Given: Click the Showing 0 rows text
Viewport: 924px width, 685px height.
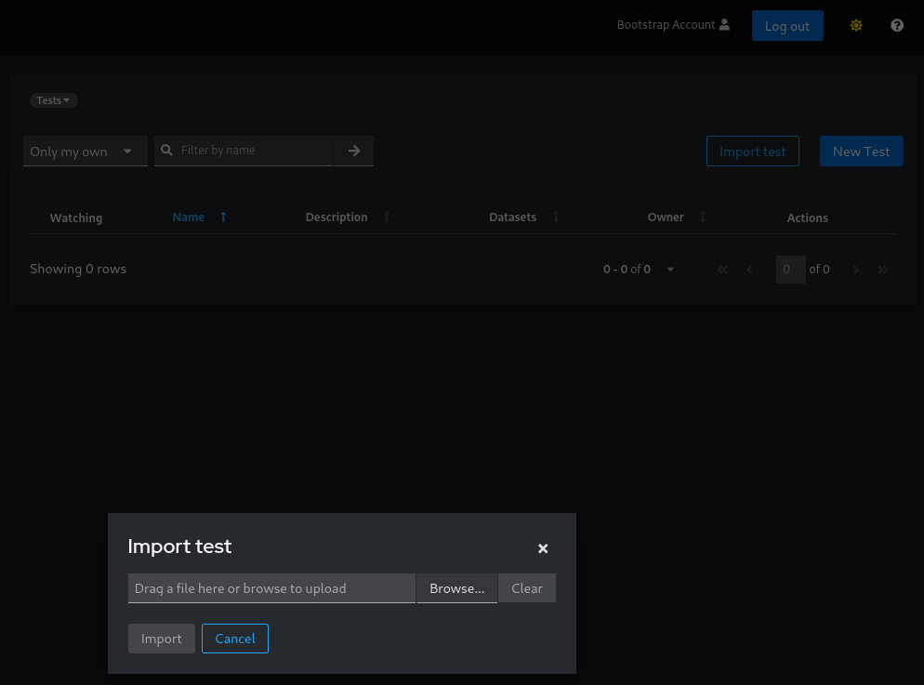Looking at the screenshot, I should tap(78, 269).
